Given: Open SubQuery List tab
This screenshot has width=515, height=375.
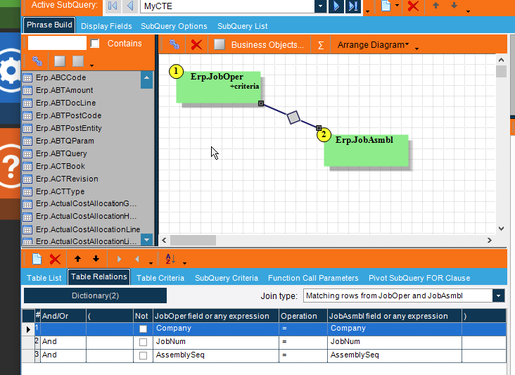Looking at the screenshot, I should pos(243,26).
